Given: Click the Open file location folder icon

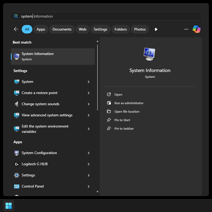Looking at the screenshot, I should tap(109, 111).
